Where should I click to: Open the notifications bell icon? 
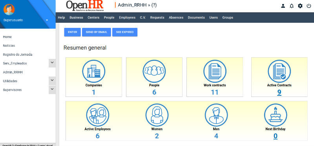292,6
